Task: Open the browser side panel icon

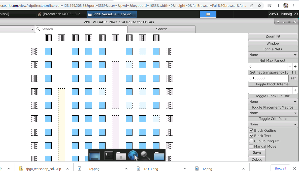Action: (x=277, y=6)
